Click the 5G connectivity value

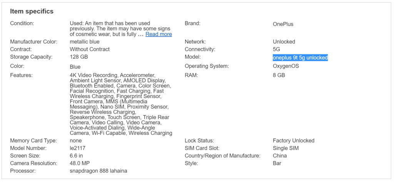point(276,49)
